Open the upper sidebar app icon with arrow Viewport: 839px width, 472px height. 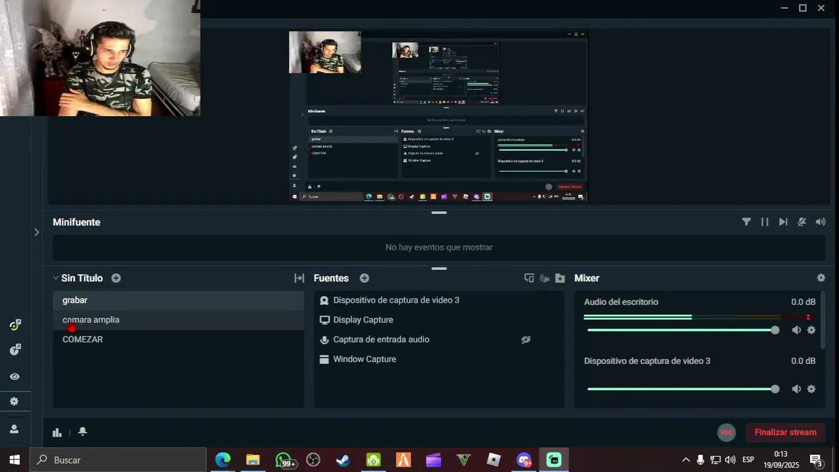(x=14, y=324)
